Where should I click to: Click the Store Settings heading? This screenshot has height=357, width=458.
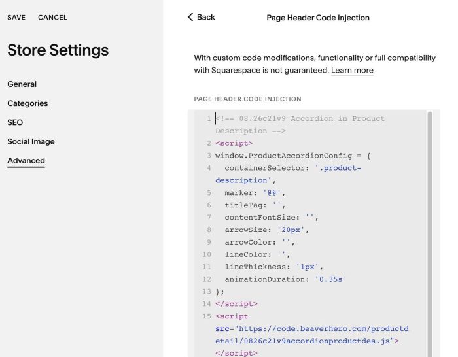(x=58, y=50)
